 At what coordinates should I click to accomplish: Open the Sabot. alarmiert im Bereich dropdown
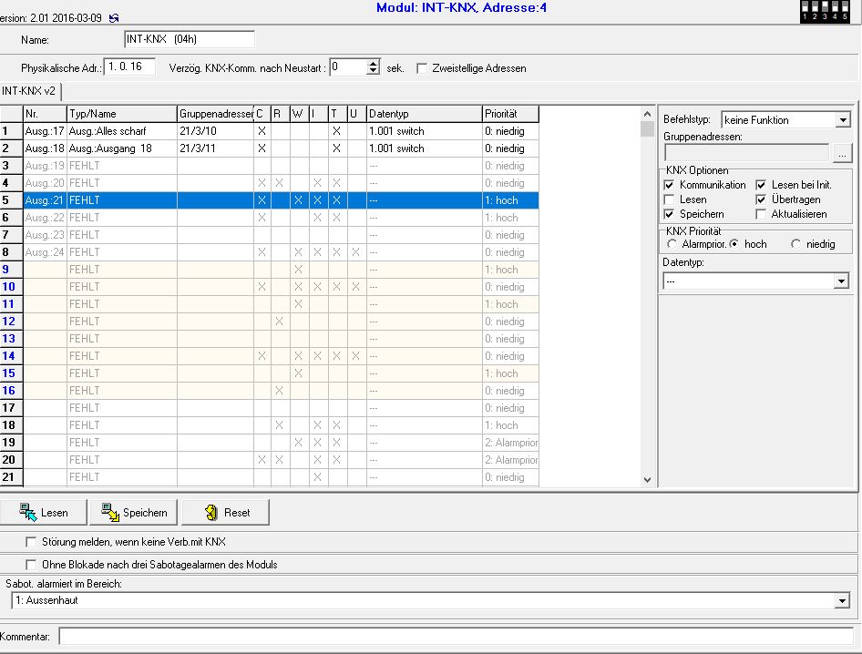pos(842,601)
